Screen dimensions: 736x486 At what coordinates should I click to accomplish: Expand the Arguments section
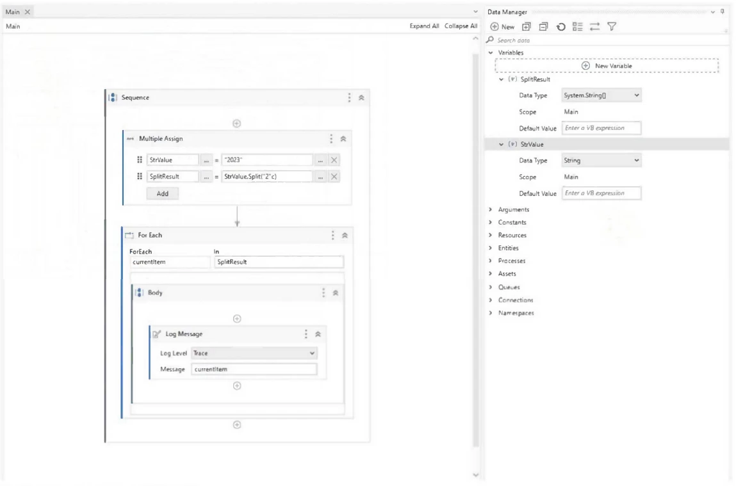pyautogui.click(x=491, y=209)
